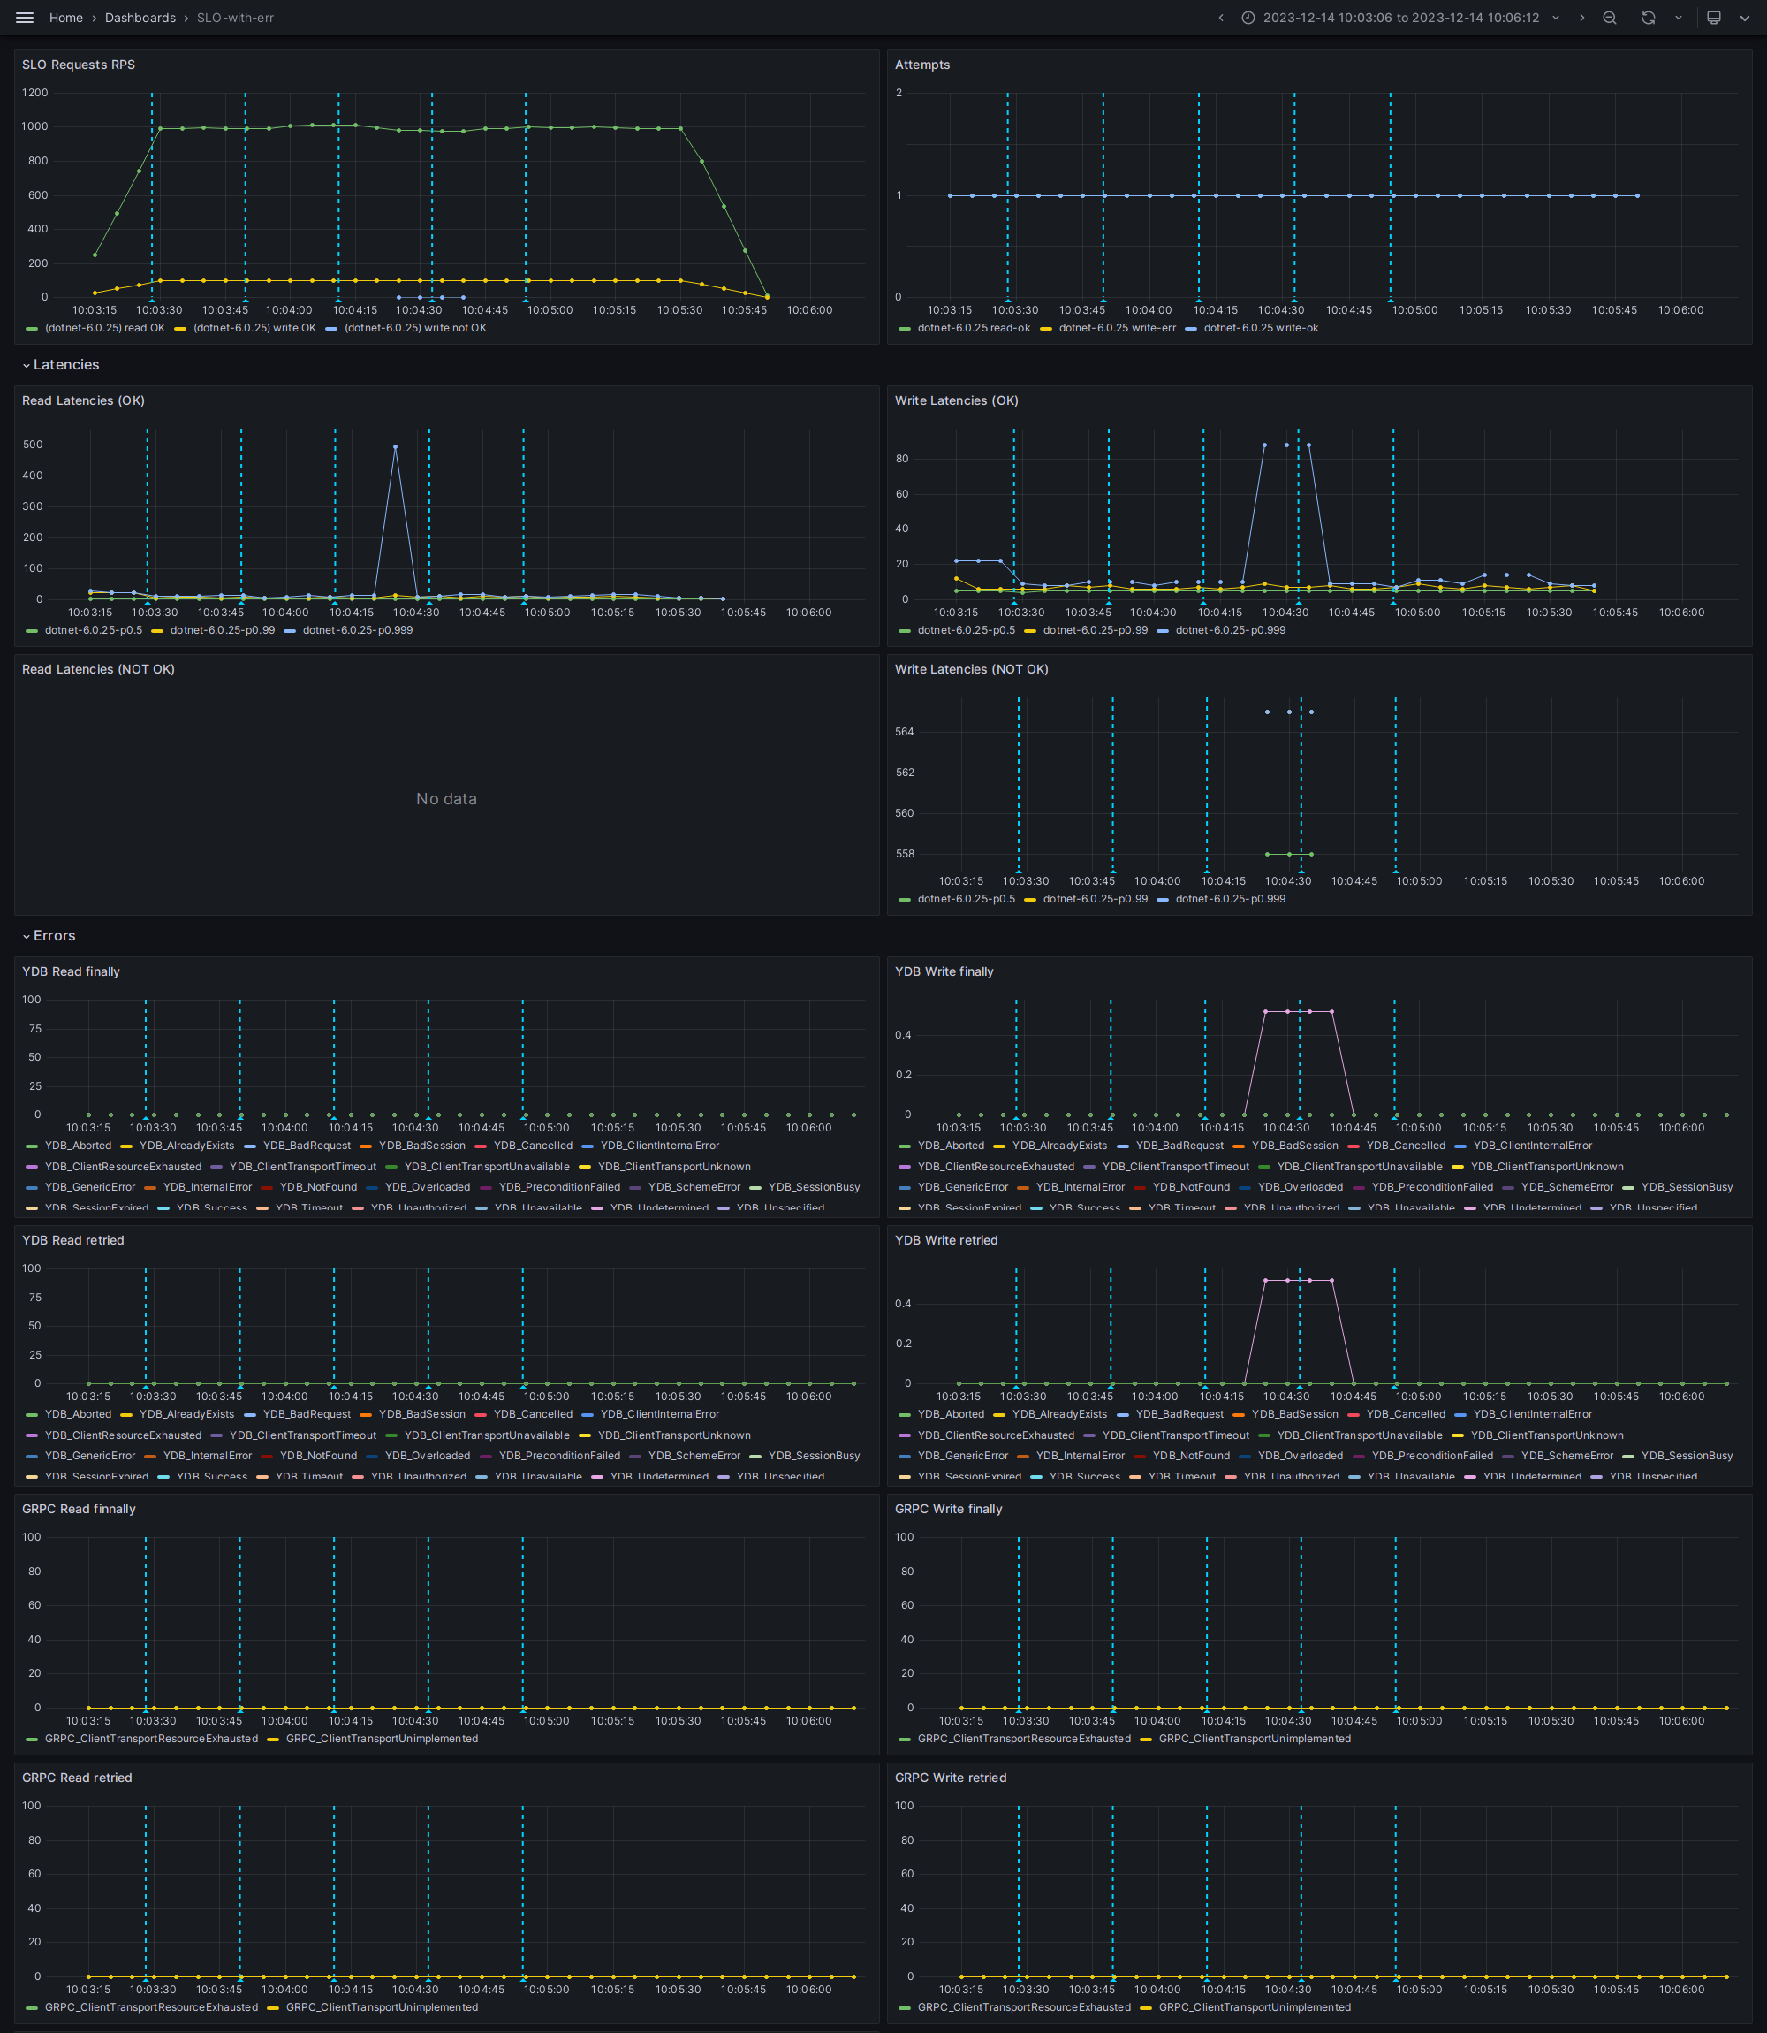Toggle 'dotnet-6.0.25 read-ok' in Attempts legend
The height and width of the screenshot is (2033, 1767).
click(974, 329)
